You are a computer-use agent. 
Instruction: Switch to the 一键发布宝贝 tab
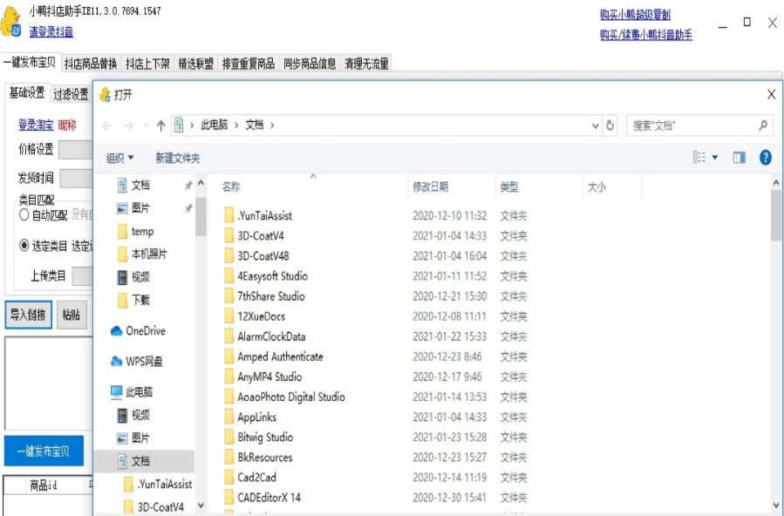coord(30,63)
